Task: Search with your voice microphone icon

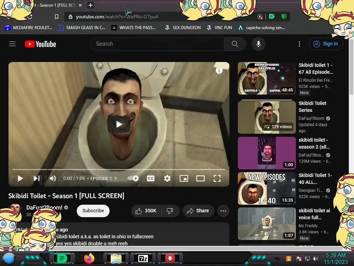Action: click(x=259, y=44)
